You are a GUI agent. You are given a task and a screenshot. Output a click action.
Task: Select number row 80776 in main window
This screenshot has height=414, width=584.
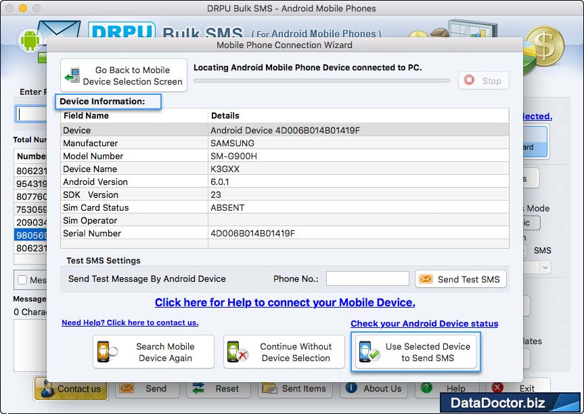[30, 196]
